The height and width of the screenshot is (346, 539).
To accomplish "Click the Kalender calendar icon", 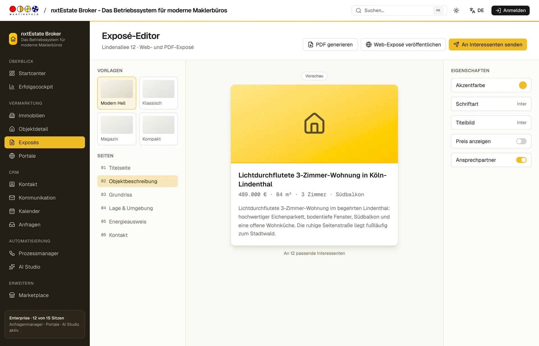I will tap(12, 211).
